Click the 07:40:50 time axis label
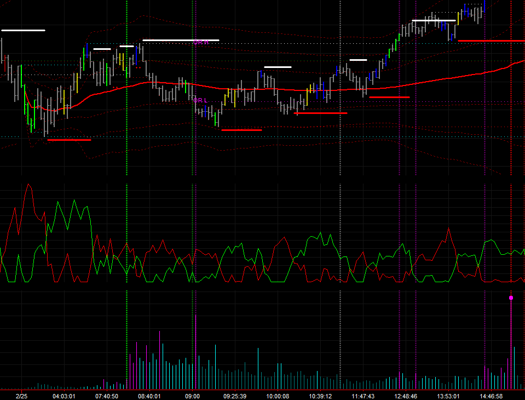The width and height of the screenshot is (525, 400). pyautogui.click(x=106, y=396)
